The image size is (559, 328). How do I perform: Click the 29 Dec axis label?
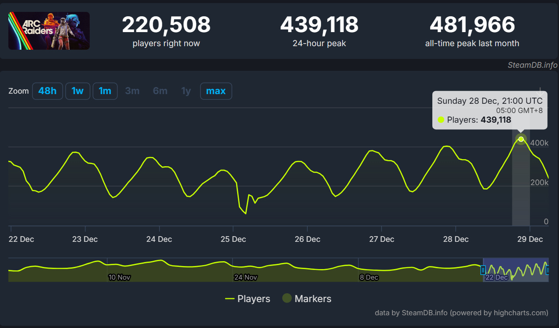pos(530,239)
